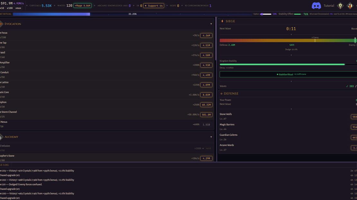Click the Crystals value 5.53K
This screenshot has height=200, width=357.
click(x=46, y=6)
